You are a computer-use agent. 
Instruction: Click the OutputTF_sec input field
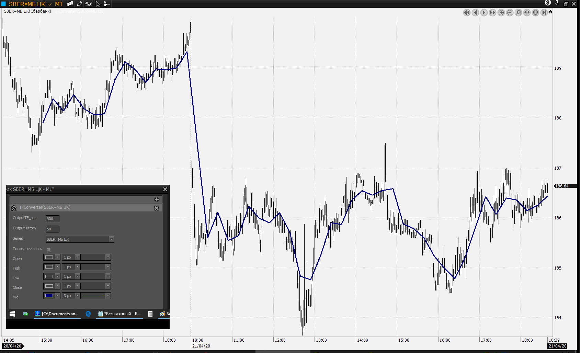pos(52,219)
